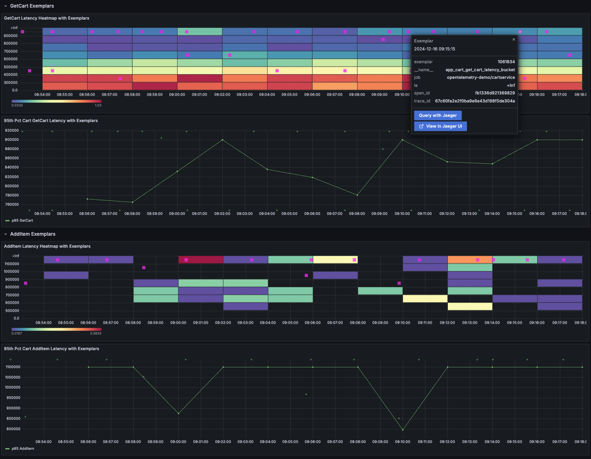
Task: Click the p95 AddItem lowest data point near 09:10:00
Action: [403, 430]
